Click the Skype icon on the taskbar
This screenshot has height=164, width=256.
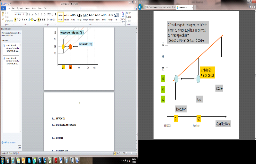coord(29,160)
